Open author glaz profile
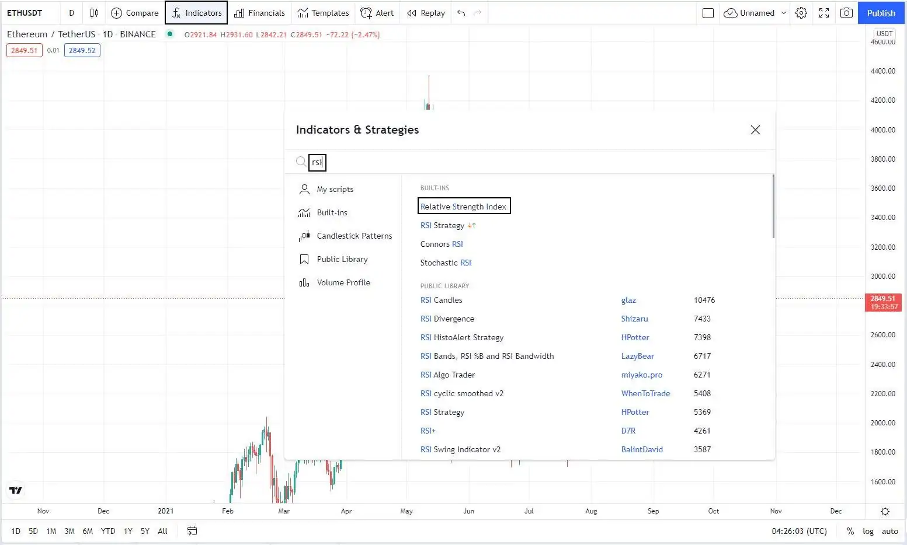 tap(628, 300)
